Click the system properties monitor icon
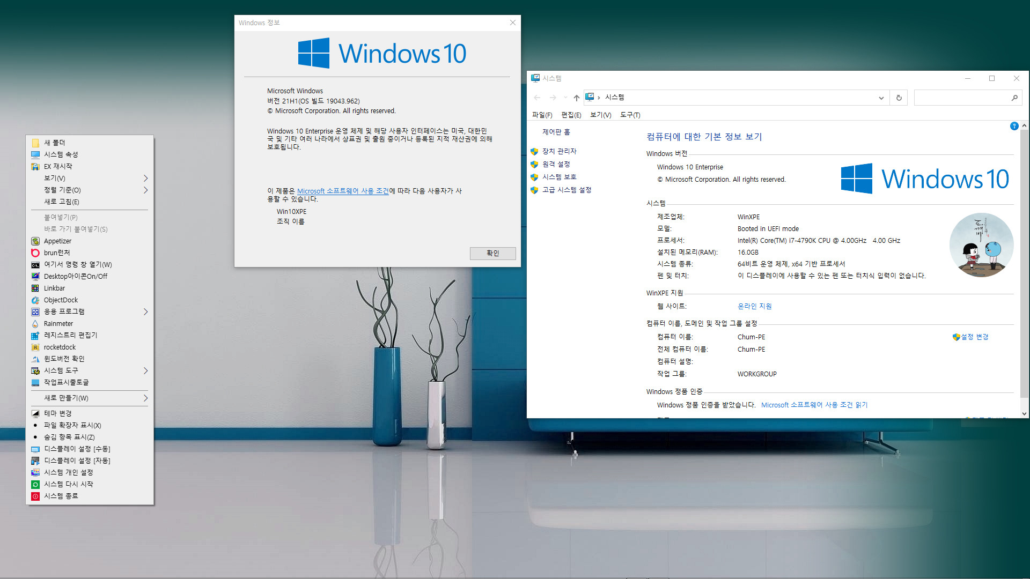The width and height of the screenshot is (1030, 579). pos(35,154)
